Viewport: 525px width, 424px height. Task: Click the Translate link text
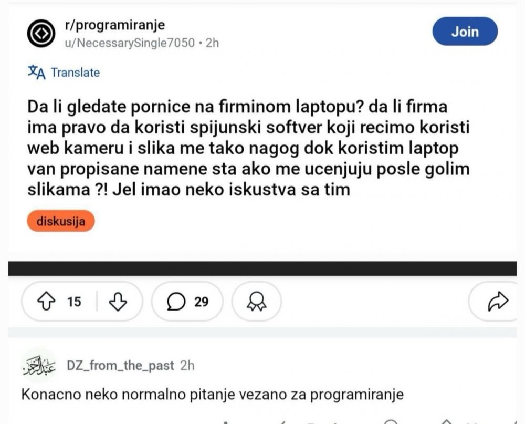coord(75,73)
